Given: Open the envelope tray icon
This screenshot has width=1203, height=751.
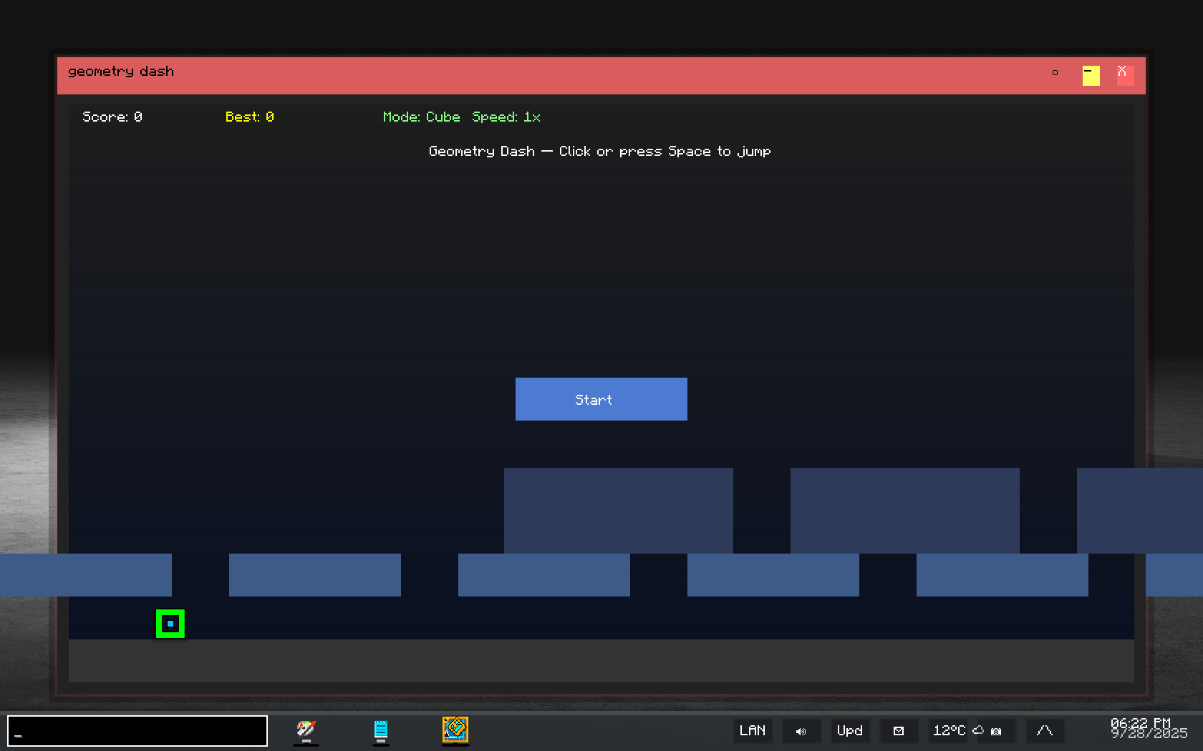Looking at the screenshot, I should [x=899, y=731].
